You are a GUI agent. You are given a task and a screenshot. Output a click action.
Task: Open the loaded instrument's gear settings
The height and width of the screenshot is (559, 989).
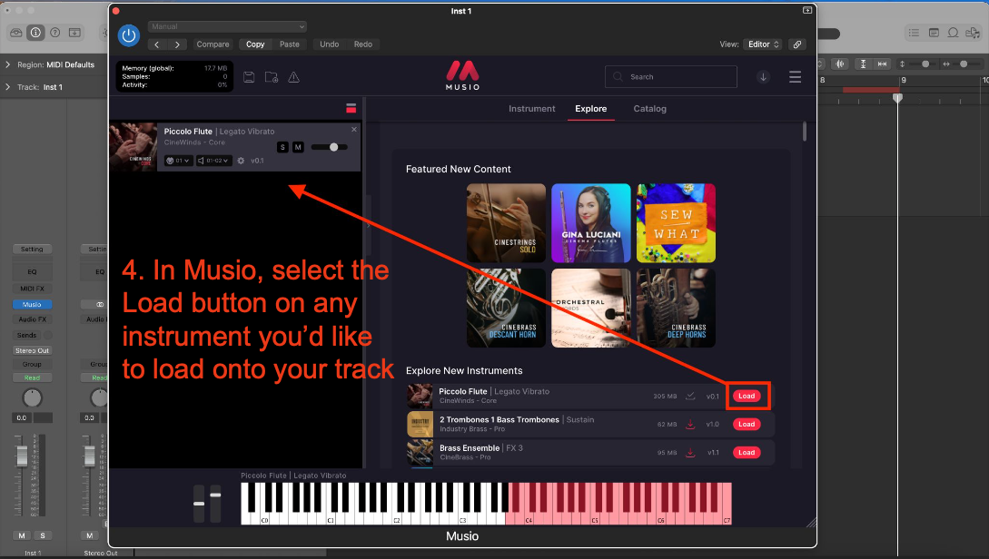241,161
